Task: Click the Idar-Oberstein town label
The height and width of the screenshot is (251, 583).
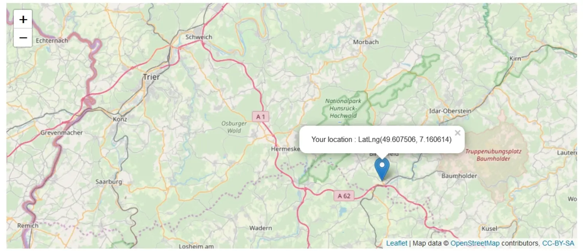Action: [450, 111]
